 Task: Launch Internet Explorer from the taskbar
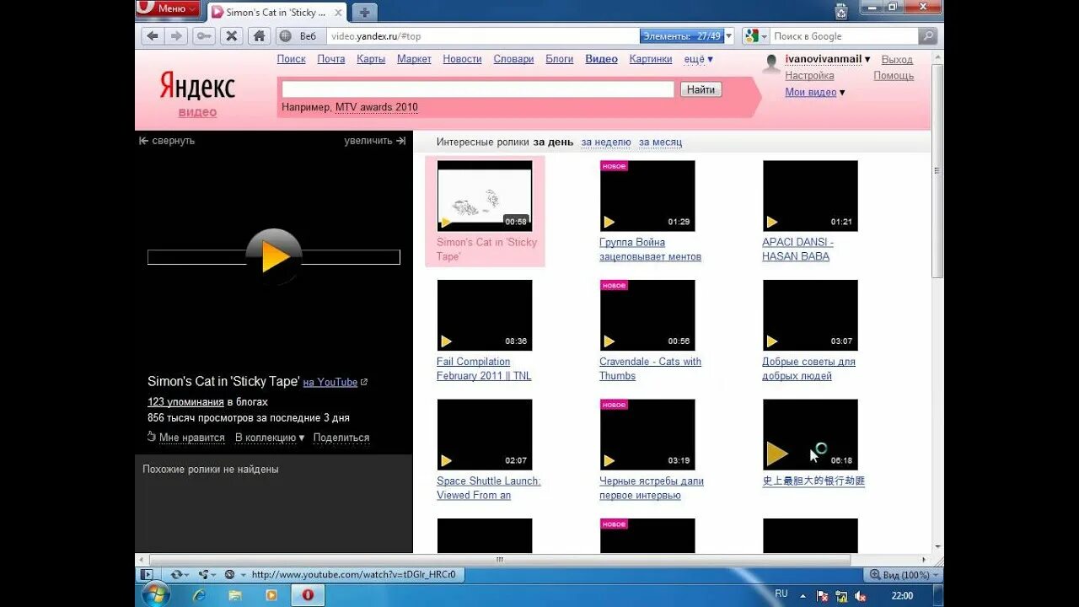point(199,595)
